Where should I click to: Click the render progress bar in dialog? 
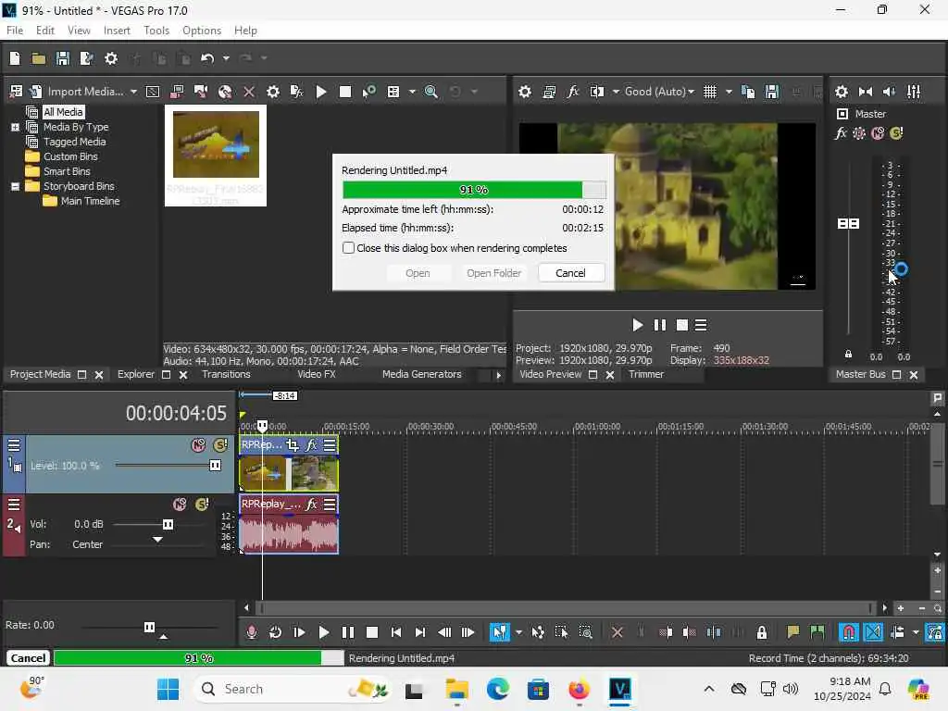point(473,189)
